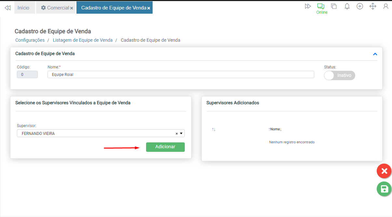Image resolution: width=392 pixels, height=217 pixels.
Task: Switch to the Início tab
Action: pyautogui.click(x=23, y=8)
